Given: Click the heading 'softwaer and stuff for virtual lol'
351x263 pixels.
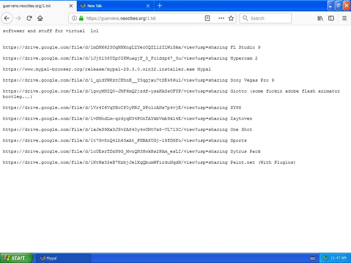Looking at the screenshot, I should click(51, 31).
